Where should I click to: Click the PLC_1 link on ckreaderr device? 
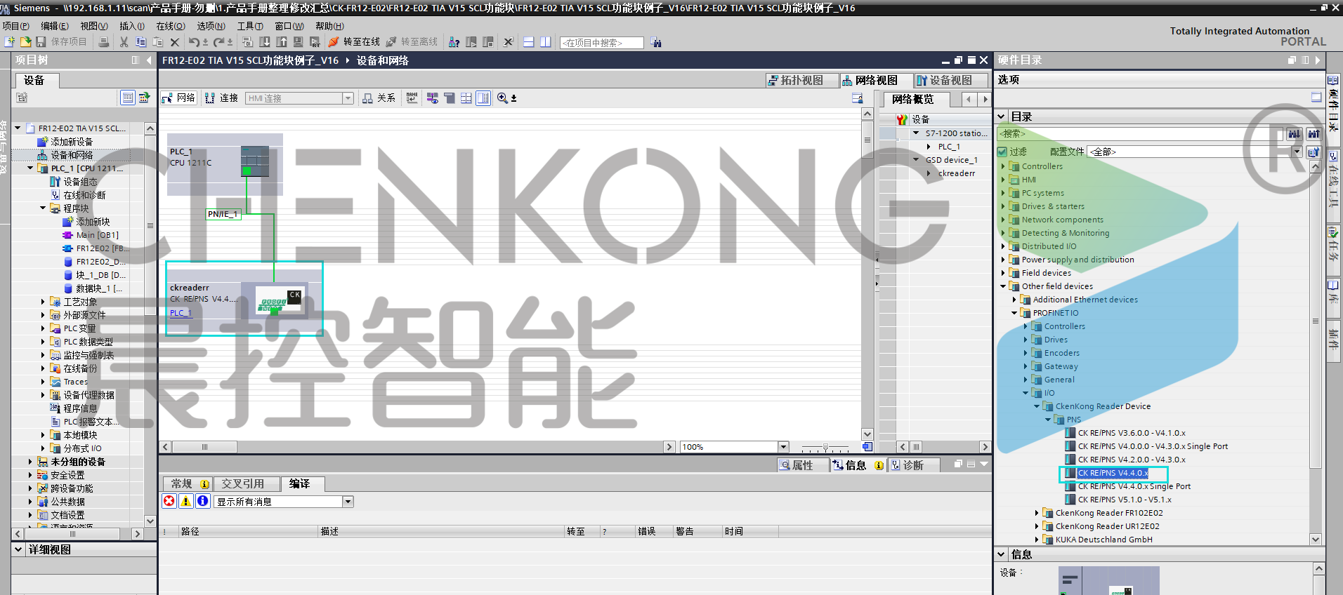[x=181, y=313]
